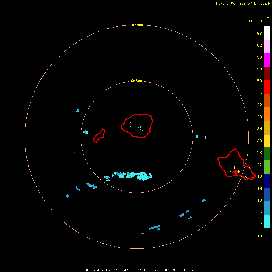Click the '38' legend value

[260, 117]
